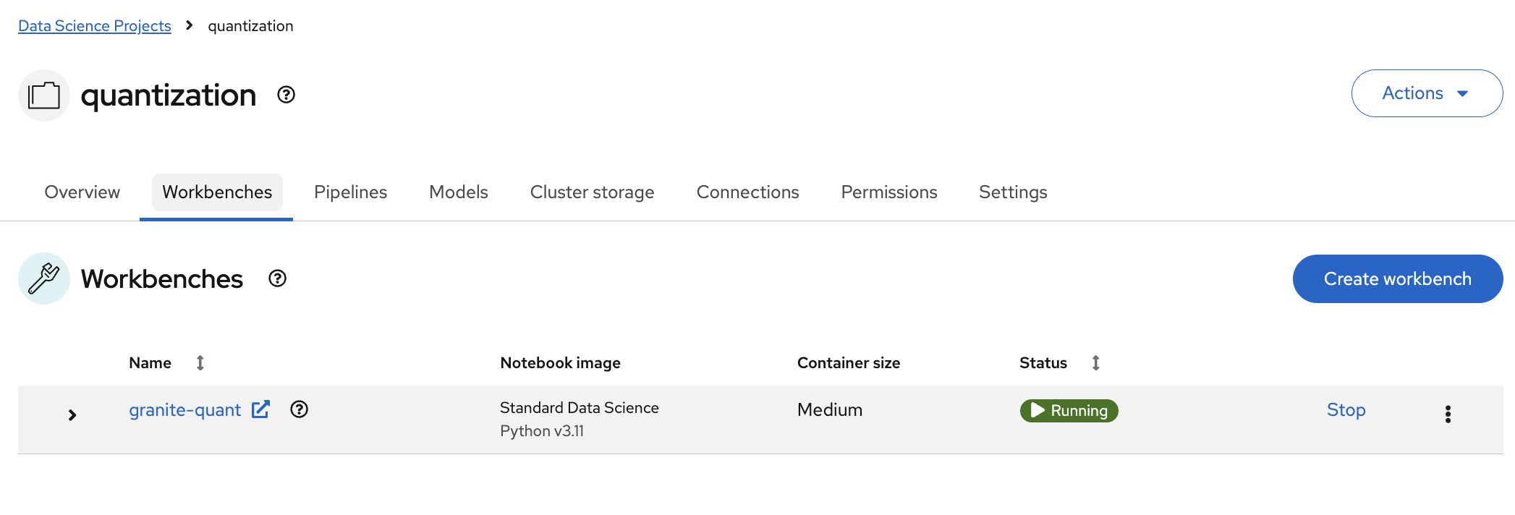Open the Cluster storage tab

(x=592, y=192)
